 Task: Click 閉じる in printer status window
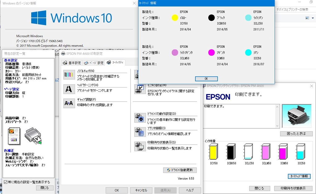[x=259, y=188]
